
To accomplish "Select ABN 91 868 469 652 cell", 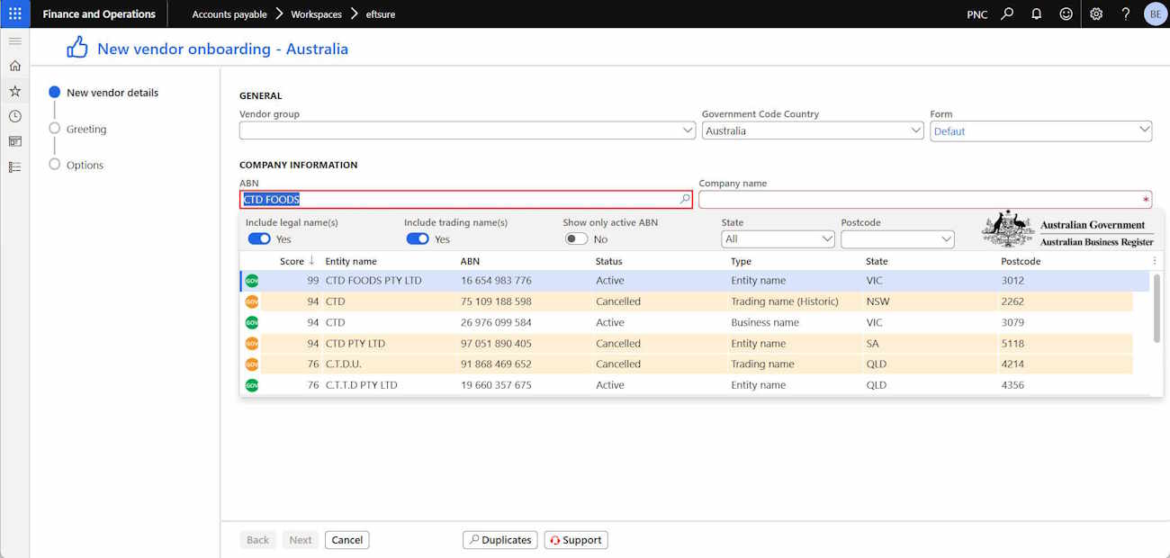I will [496, 364].
